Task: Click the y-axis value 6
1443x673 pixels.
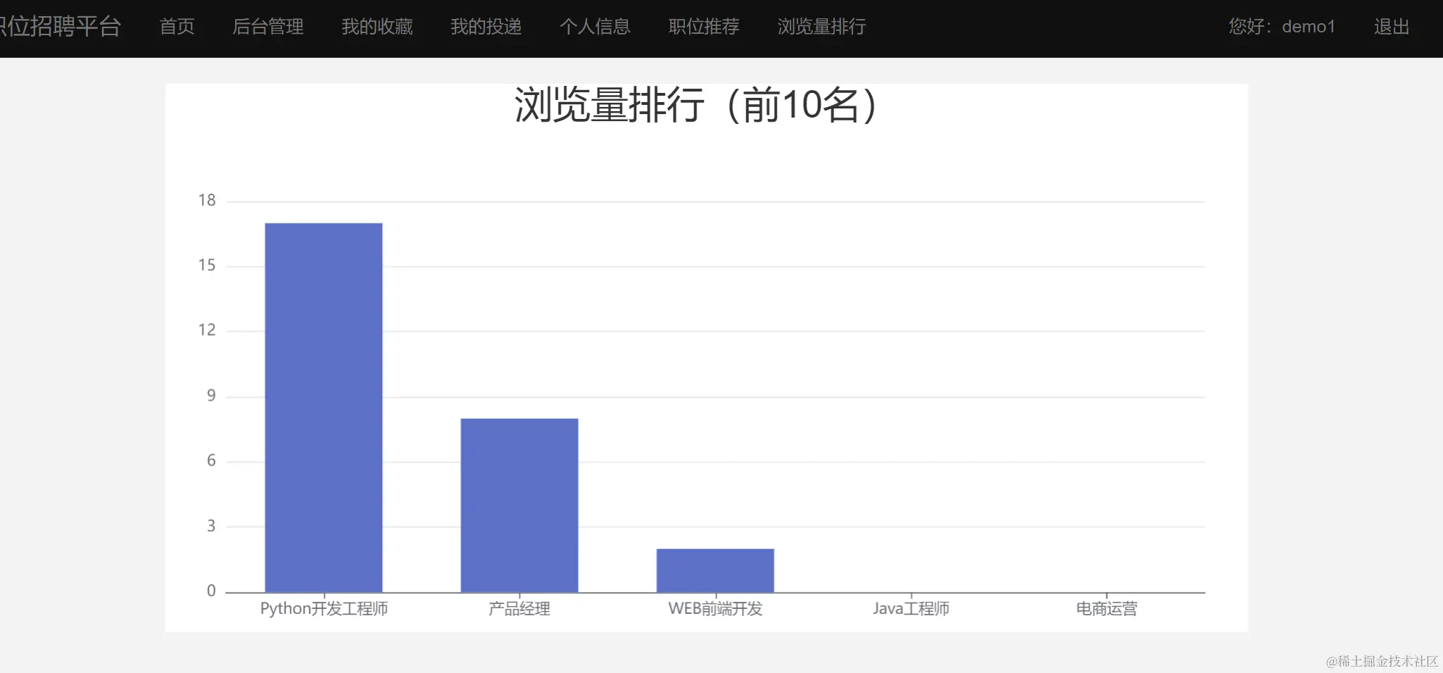Action: [x=211, y=460]
